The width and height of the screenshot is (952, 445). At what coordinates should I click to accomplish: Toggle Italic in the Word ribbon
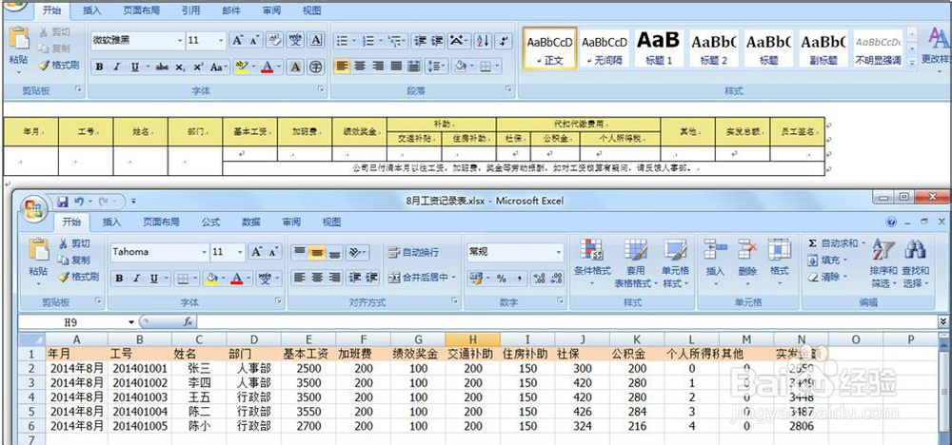click(x=116, y=67)
